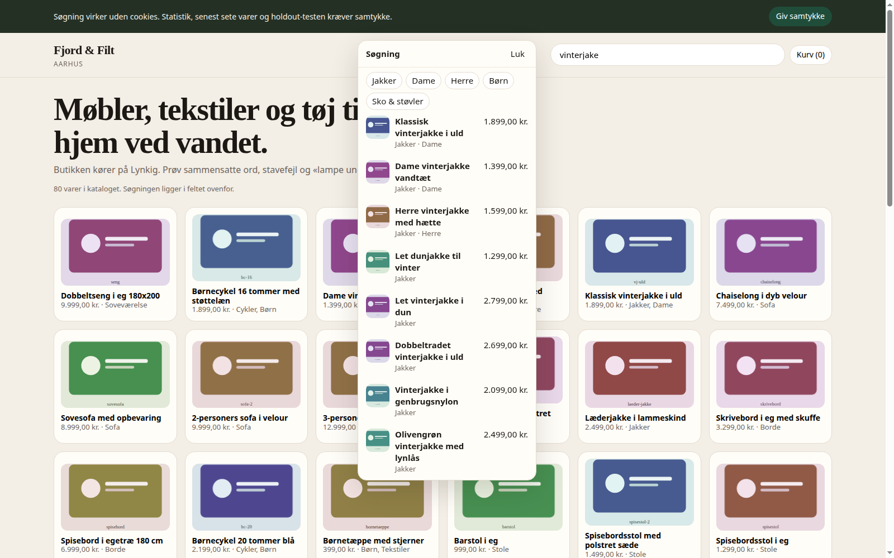
Task: Open Børnecykel 16 tommer product image
Action: click(x=246, y=248)
